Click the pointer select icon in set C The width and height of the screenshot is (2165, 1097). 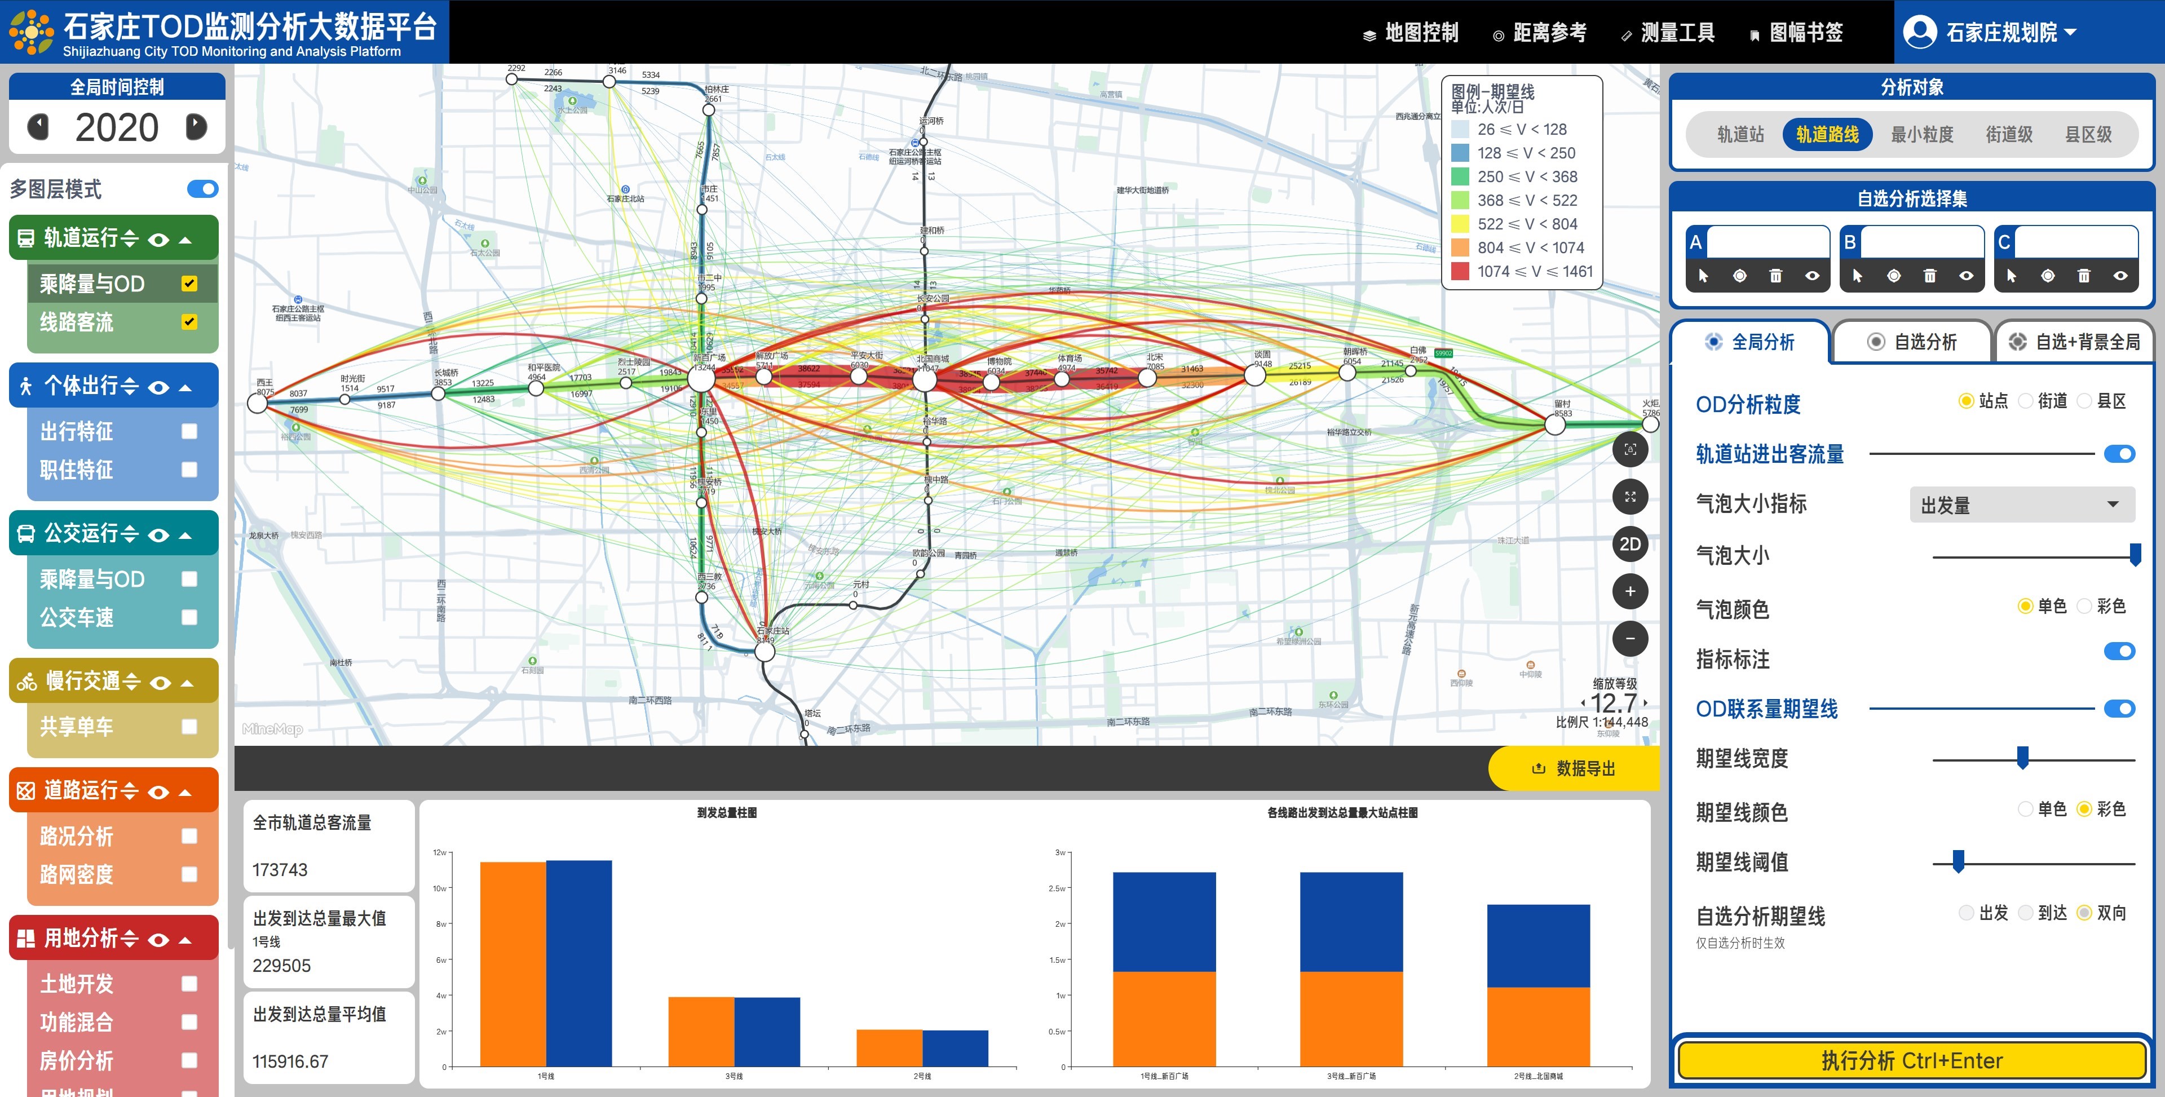(x=2011, y=276)
